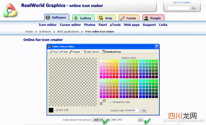Open help question mark in Favicon Maker
Viewport: 206px width, 125px height.
pyautogui.click(x=157, y=46)
